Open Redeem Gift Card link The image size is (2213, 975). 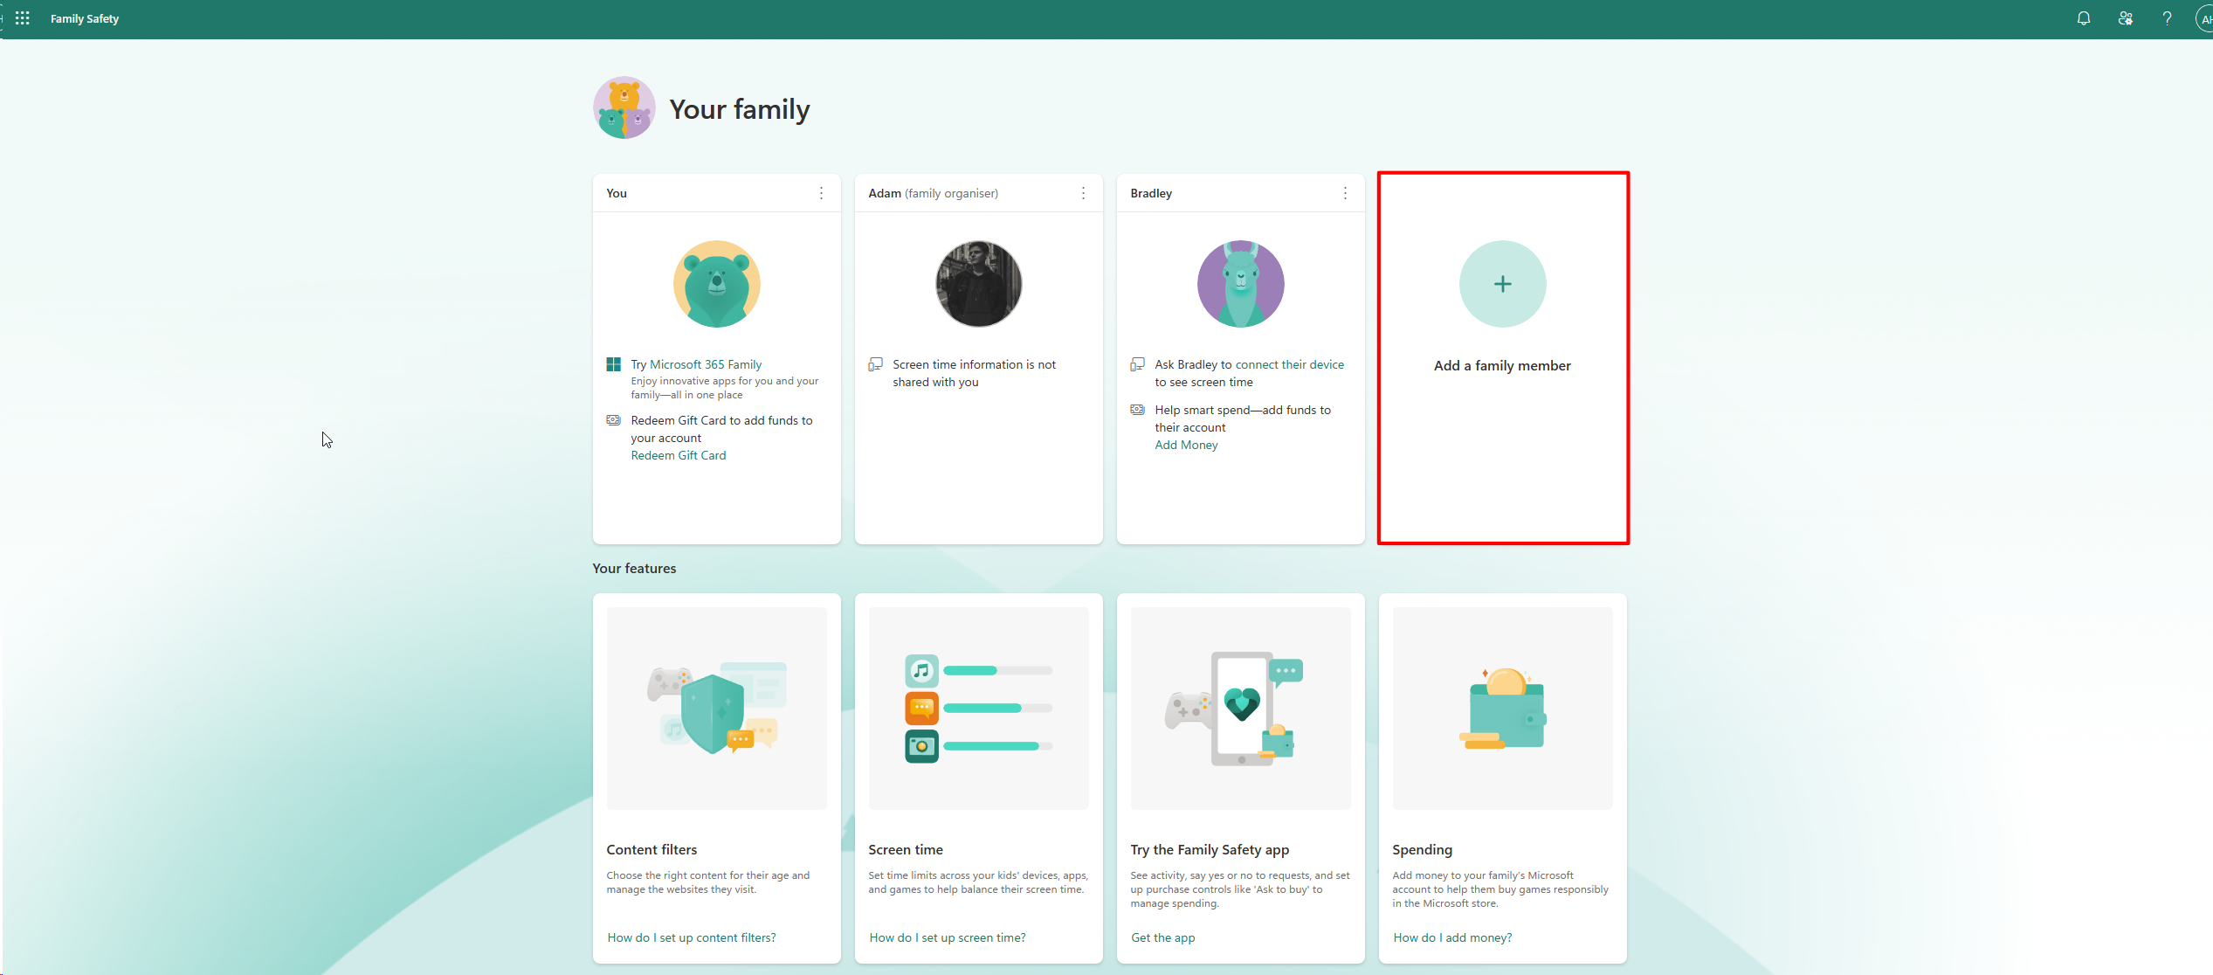click(x=678, y=454)
